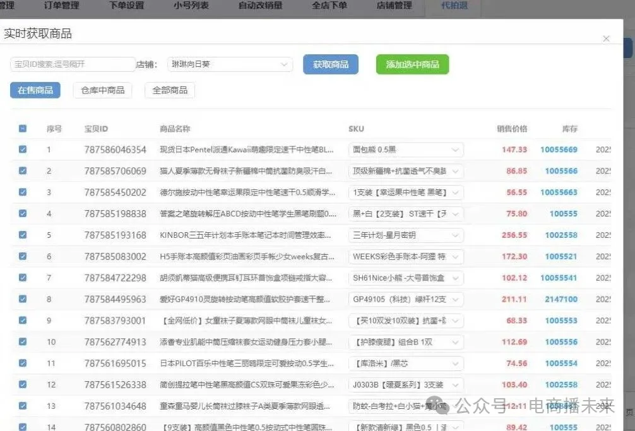Click the 获取商品 button

(x=331, y=64)
